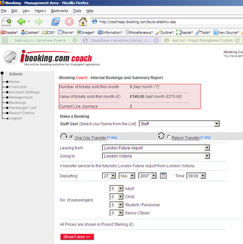This screenshot has height=244, width=243.
Task: Open the departing month dropdown showing Nov
Action: point(127,176)
